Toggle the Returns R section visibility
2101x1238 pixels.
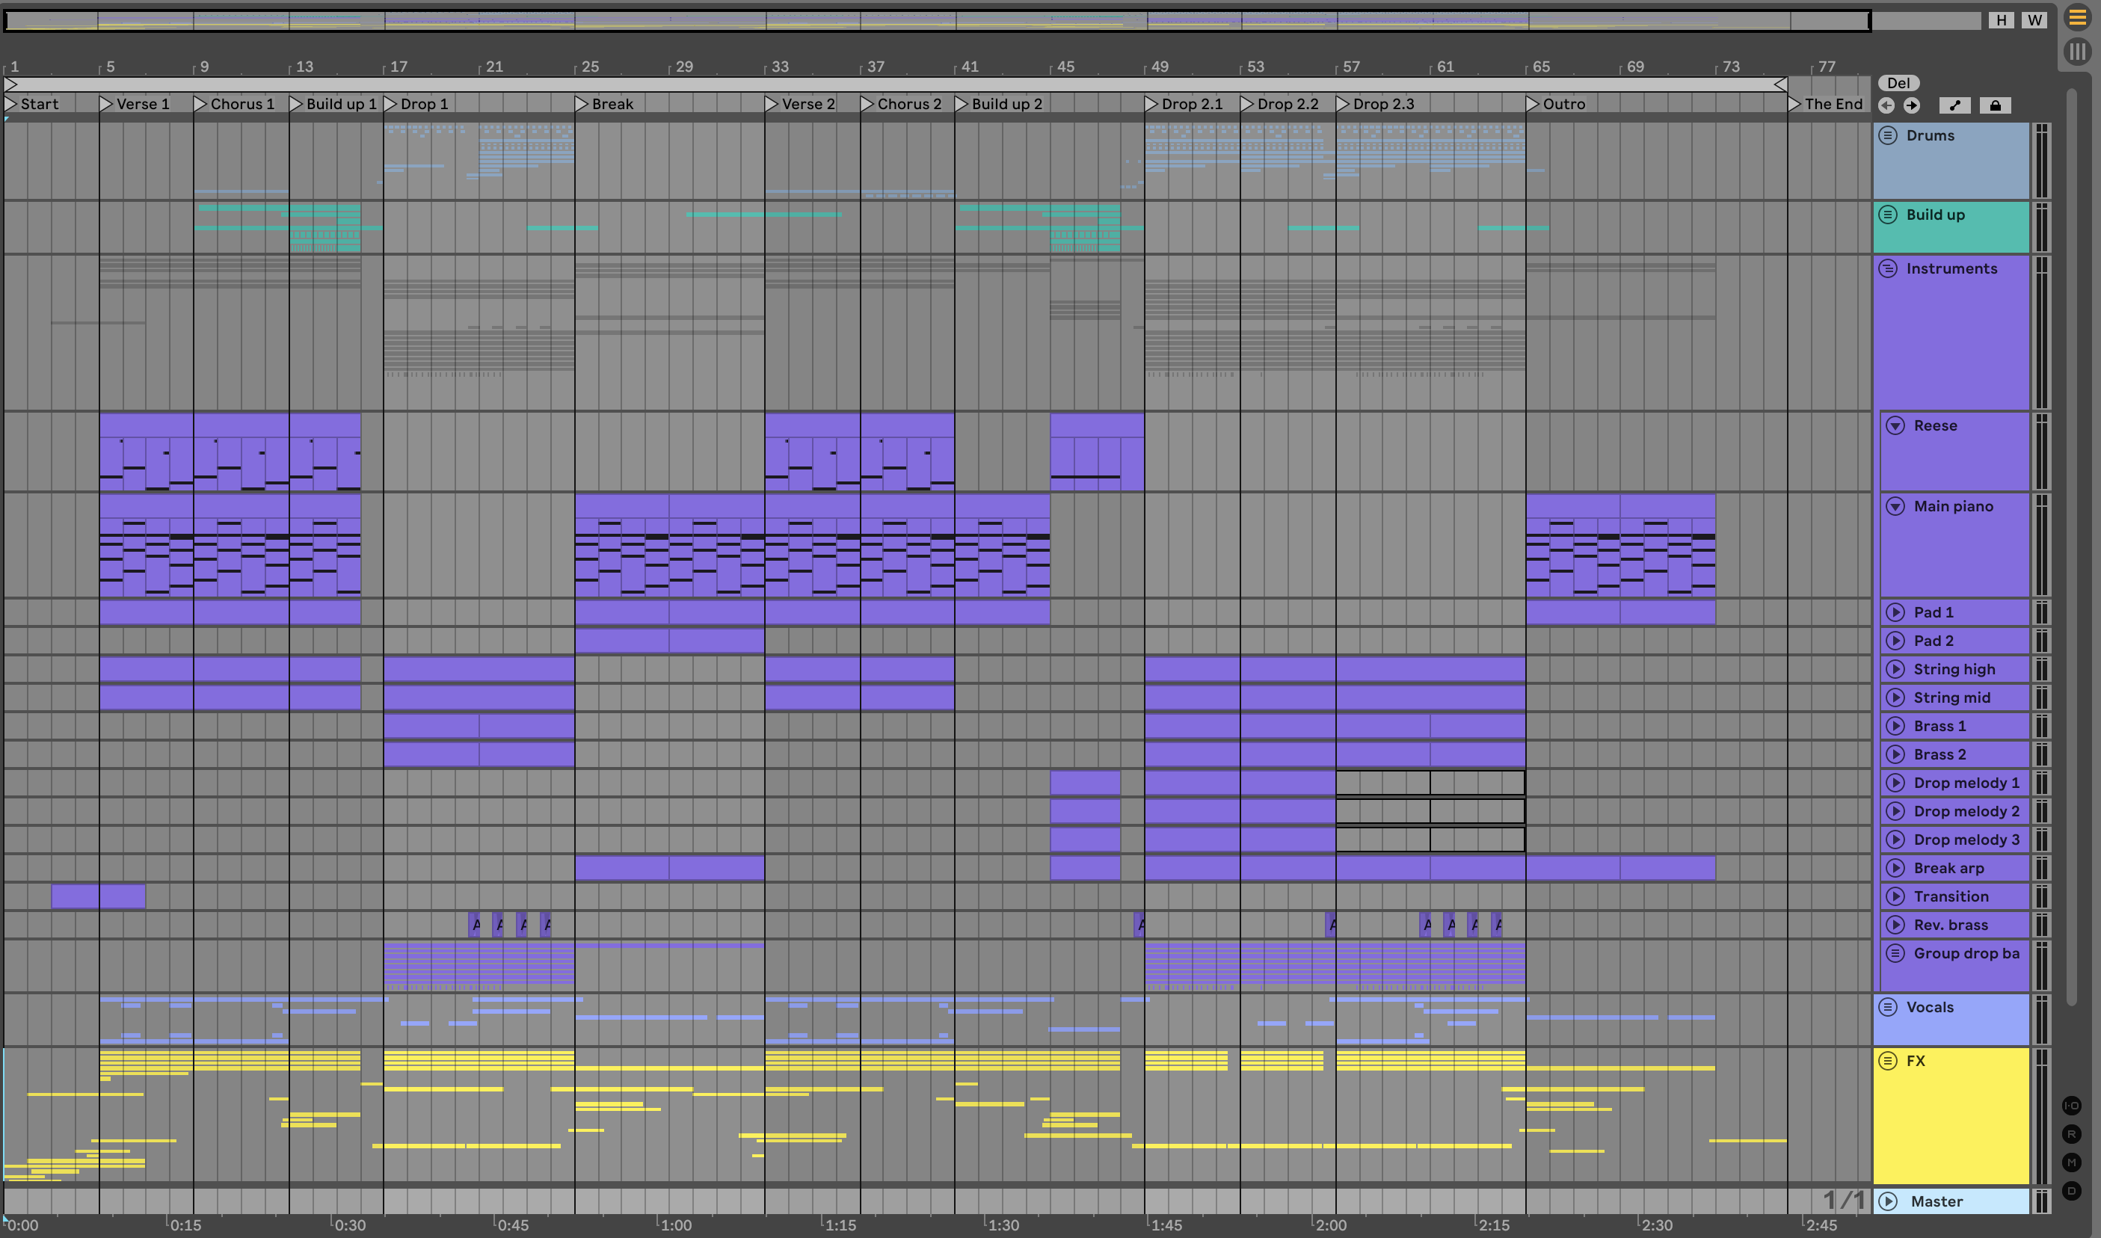click(x=2071, y=1134)
